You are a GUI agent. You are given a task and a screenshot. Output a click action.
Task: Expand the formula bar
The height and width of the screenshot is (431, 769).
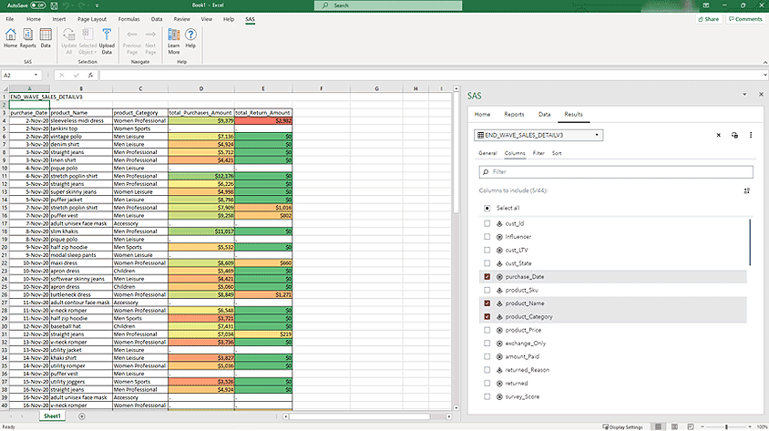[x=765, y=75]
